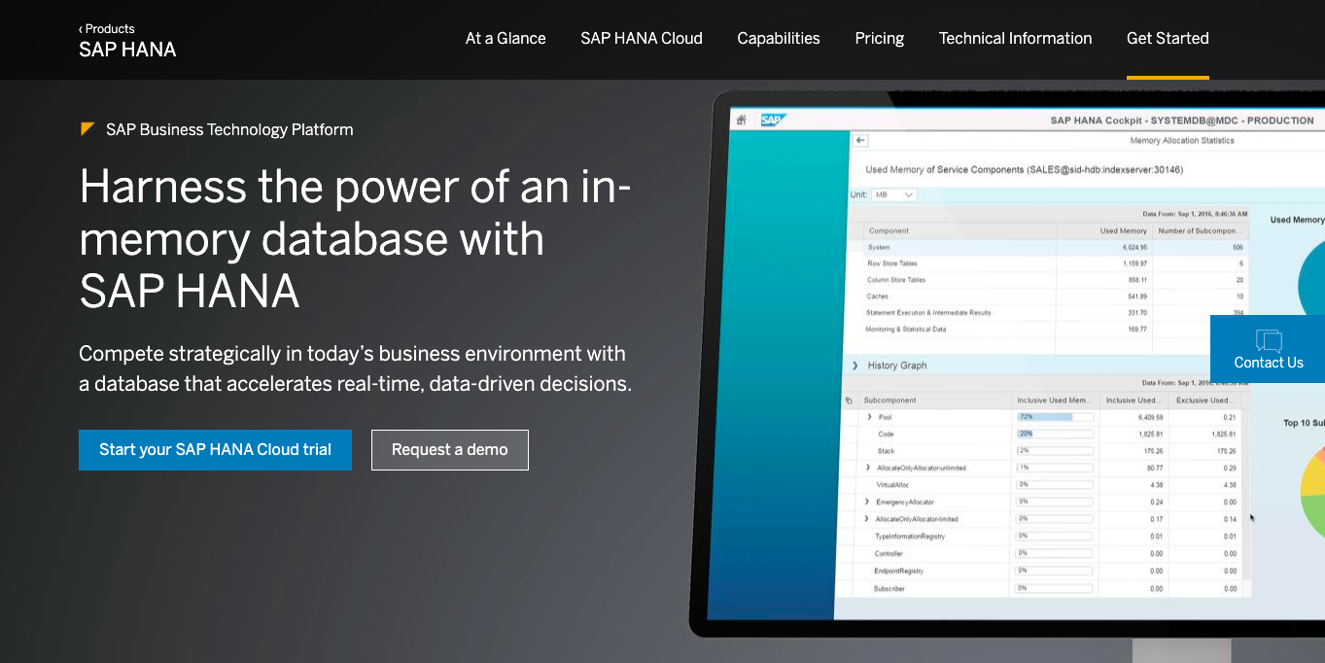Viewport: 1325px width, 663px height.
Task: Go to the Pricing tab
Action: coord(880,39)
